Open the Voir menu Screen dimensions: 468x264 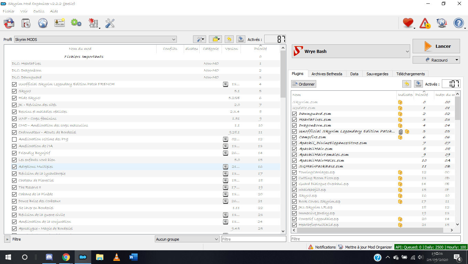tap(24, 11)
